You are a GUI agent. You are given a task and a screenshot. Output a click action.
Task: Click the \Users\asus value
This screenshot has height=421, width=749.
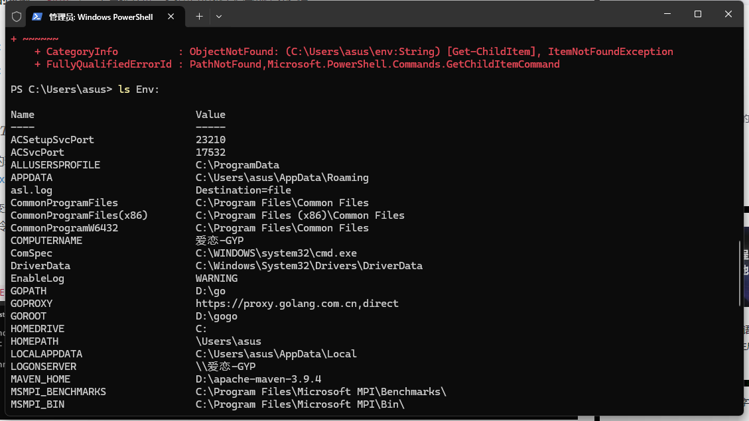pos(228,341)
